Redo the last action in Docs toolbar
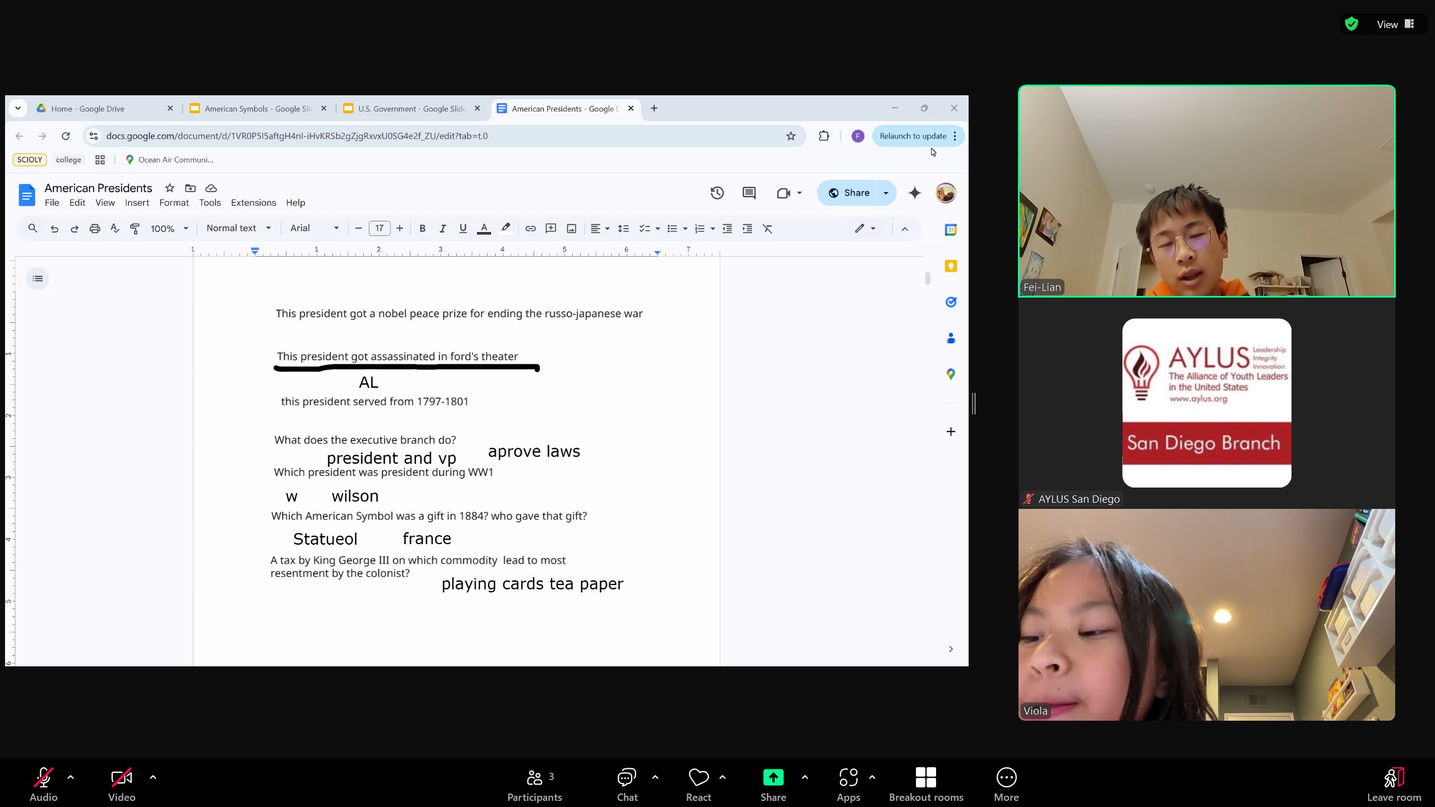This screenshot has height=807, width=1435. pos(75,229)
